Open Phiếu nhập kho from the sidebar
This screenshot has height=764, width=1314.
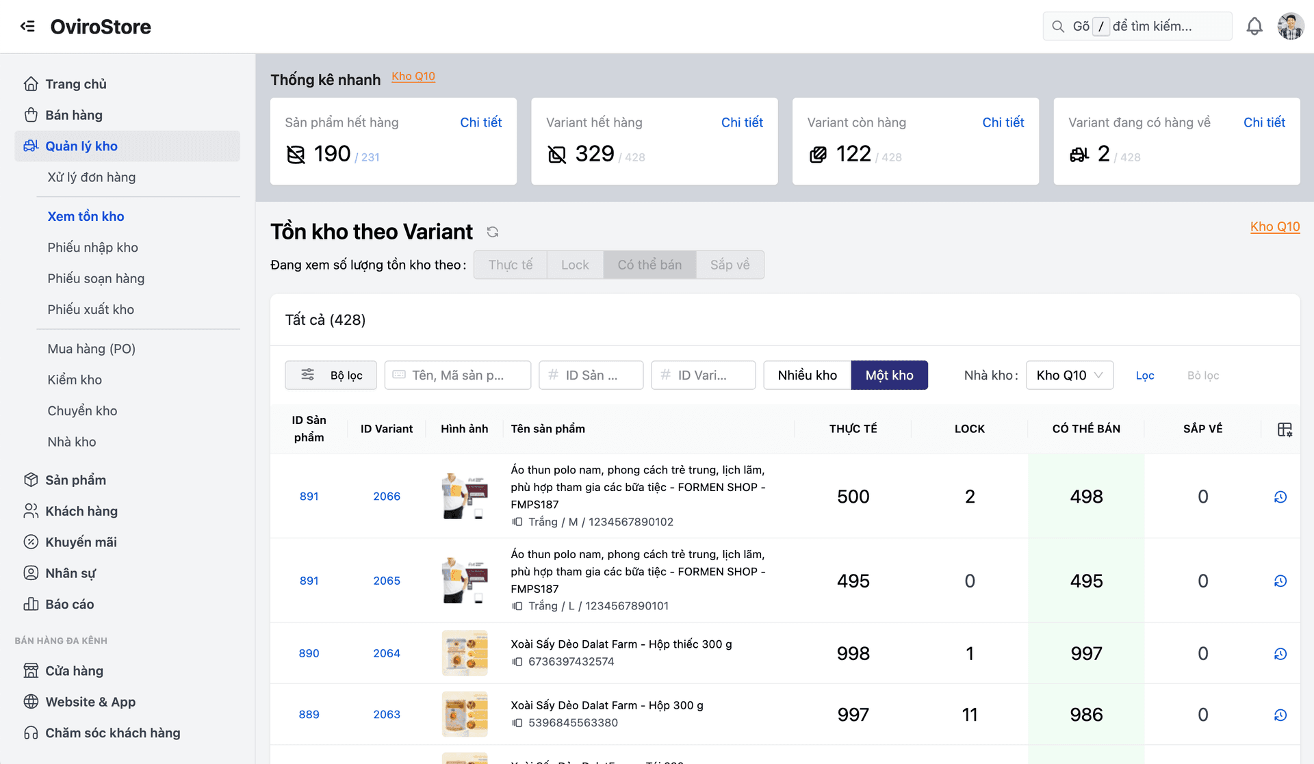point(92,248)
